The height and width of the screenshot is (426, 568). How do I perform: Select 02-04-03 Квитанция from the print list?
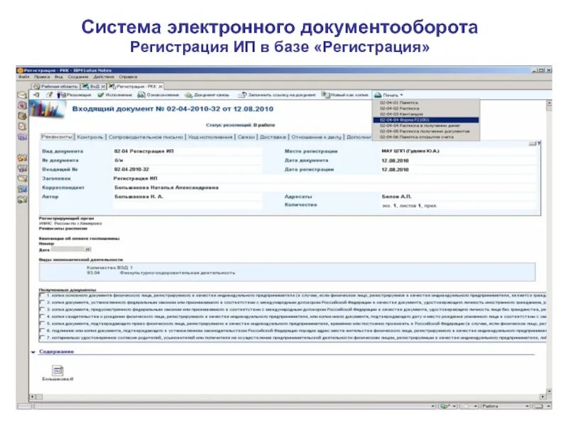(x=426, y=114)
